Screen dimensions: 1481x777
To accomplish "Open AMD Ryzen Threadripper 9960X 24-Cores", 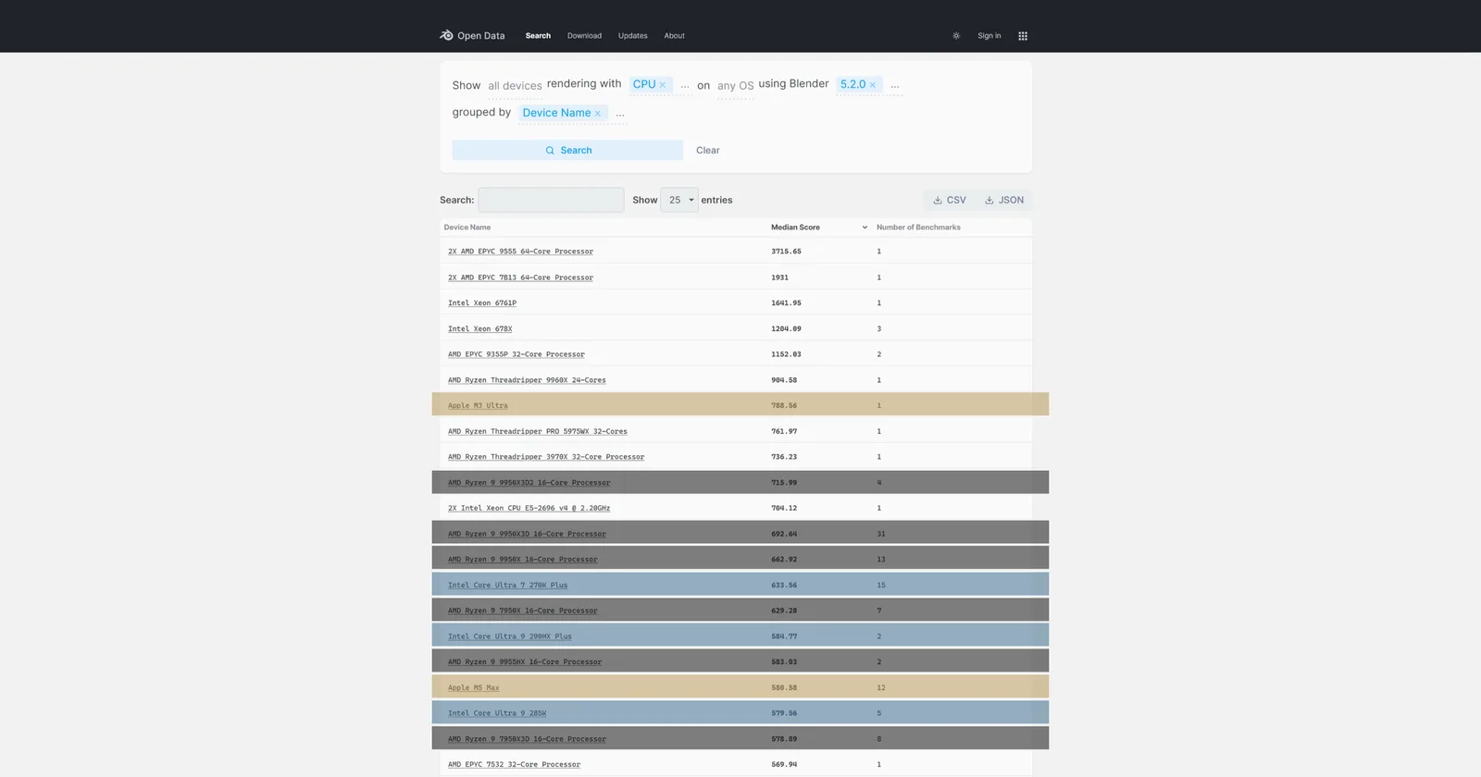I will (527, 380).
